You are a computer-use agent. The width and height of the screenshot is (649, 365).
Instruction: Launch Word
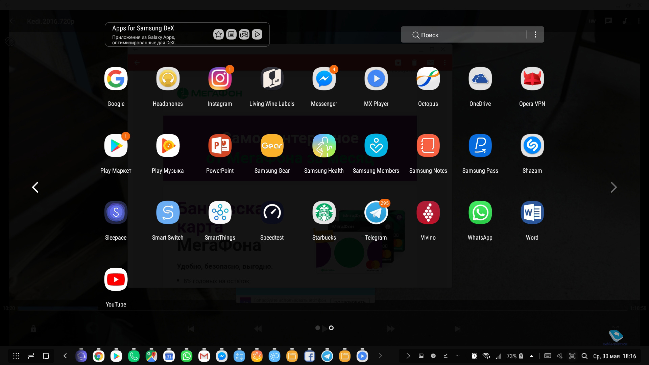point(532,213)
